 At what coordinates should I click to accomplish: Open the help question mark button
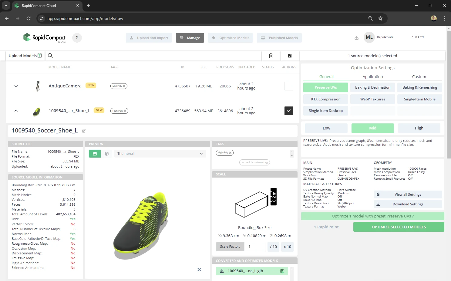coord(77,38)
